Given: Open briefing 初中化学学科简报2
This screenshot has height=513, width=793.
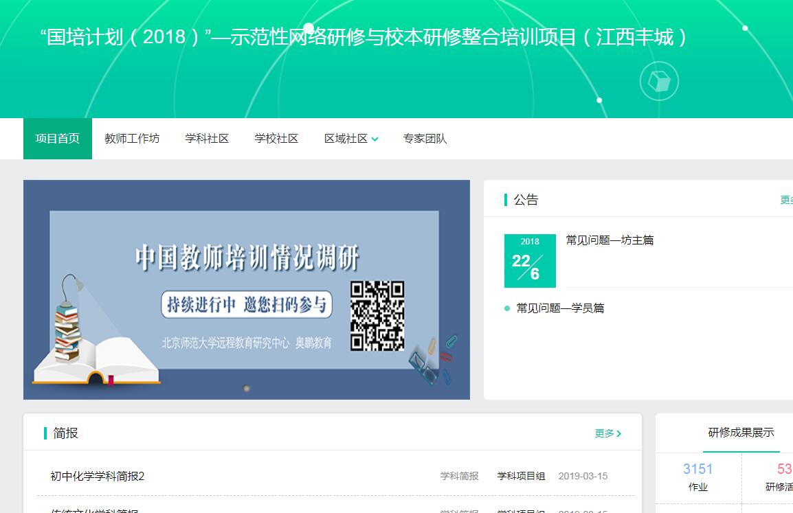Looking at the screenshot, I should pyautogui.click(x=98, y=476).
